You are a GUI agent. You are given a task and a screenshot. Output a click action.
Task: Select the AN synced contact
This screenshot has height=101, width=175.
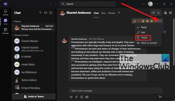coord(34,64)
